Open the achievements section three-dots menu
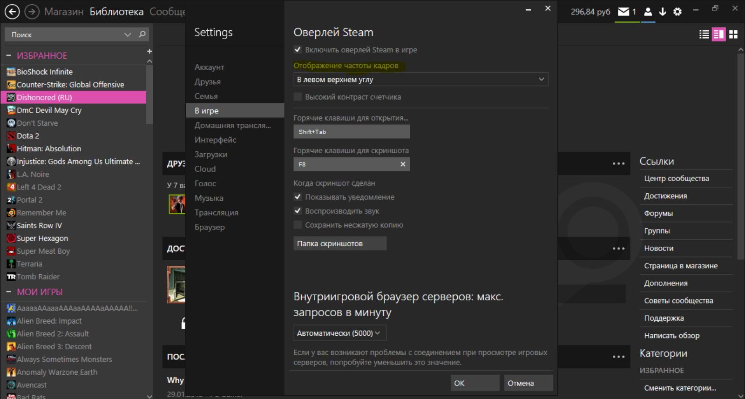The height and width of the screenshot is (399, 745). pyautogui.click(x=618, y=249)
